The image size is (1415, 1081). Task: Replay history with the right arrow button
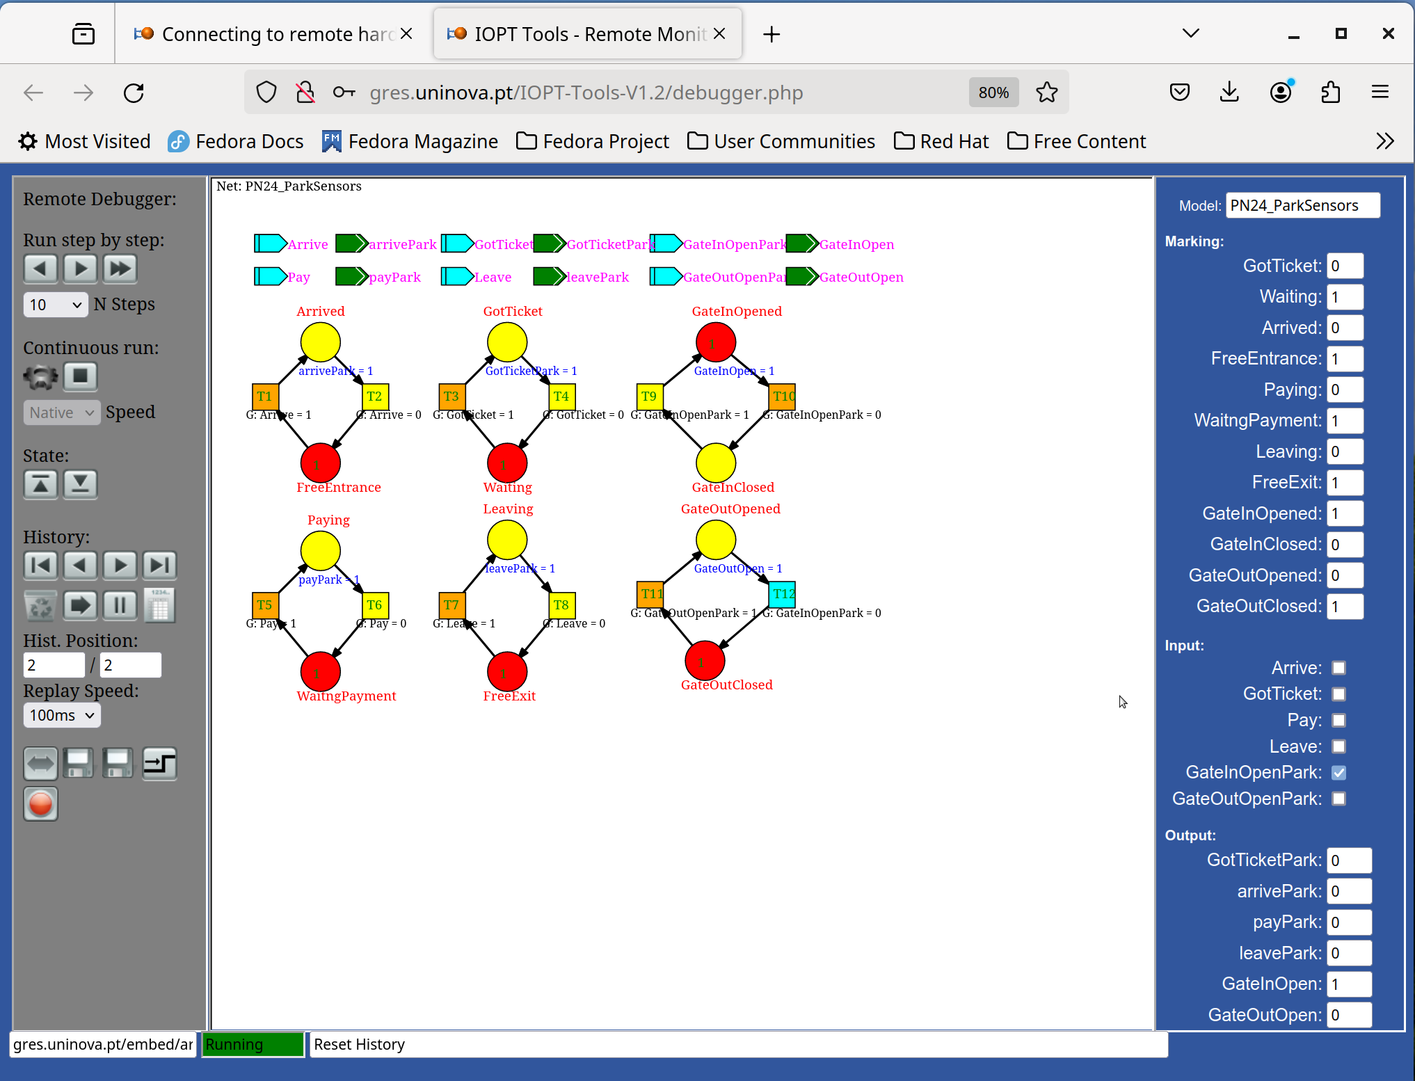[x=80, y=606]
